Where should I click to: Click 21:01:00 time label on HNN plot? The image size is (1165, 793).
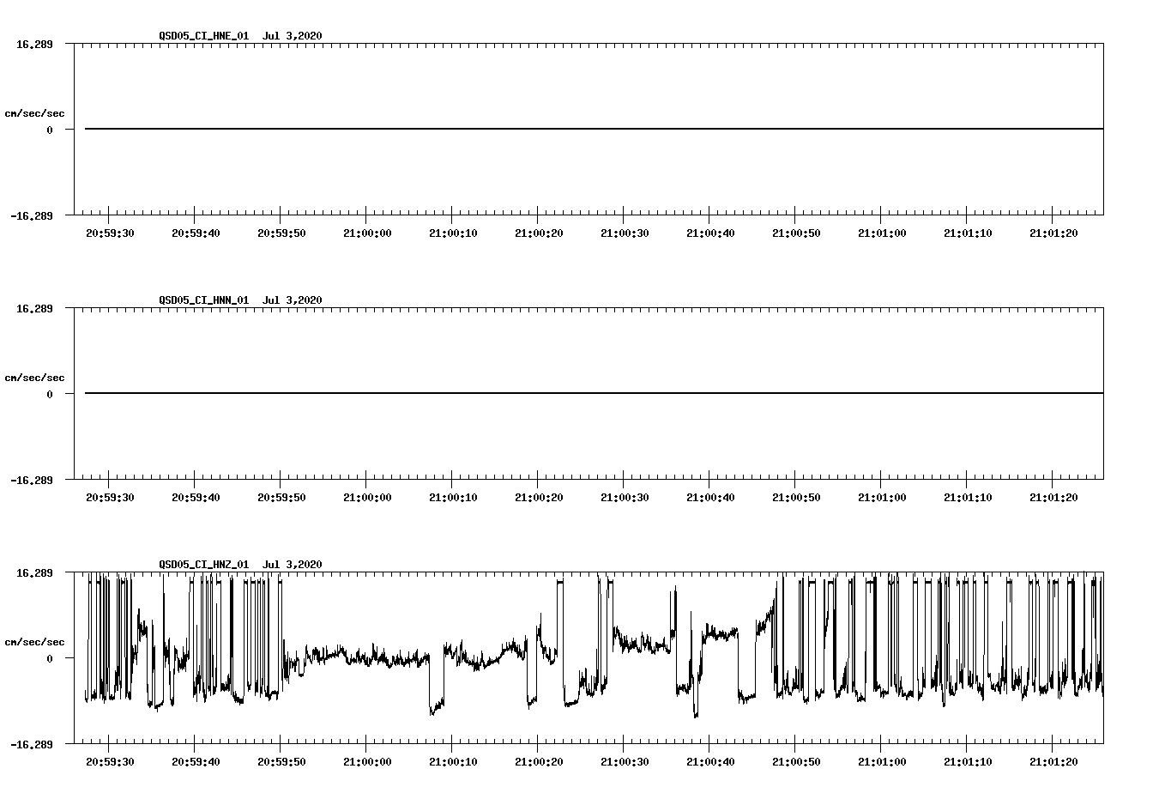[882, 498]
